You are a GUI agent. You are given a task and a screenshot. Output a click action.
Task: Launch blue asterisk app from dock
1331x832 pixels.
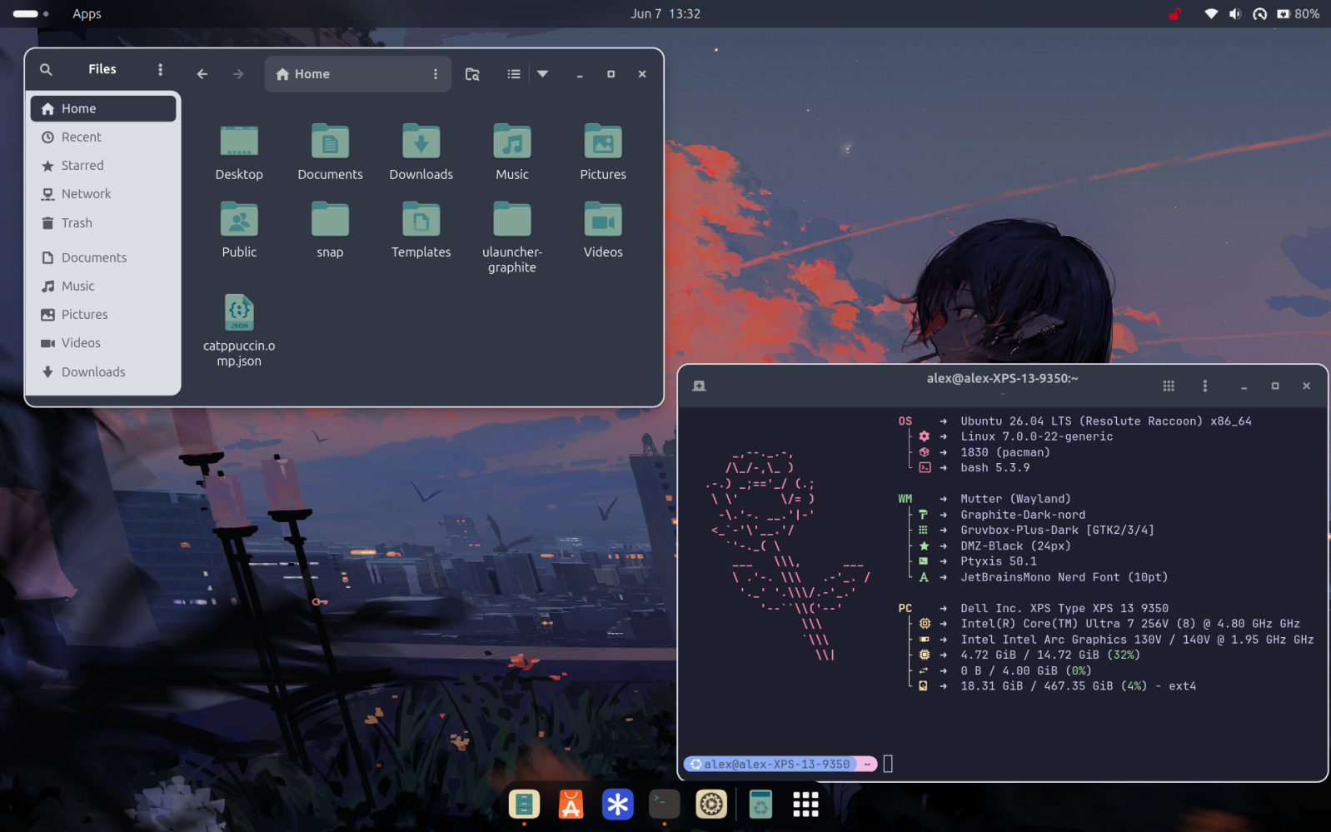pos(617,805)
